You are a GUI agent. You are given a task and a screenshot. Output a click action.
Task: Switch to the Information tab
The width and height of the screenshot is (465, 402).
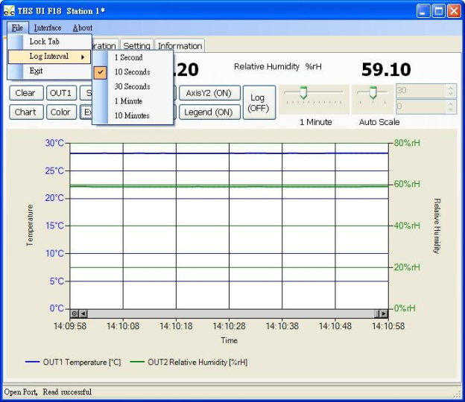(180, 46)
